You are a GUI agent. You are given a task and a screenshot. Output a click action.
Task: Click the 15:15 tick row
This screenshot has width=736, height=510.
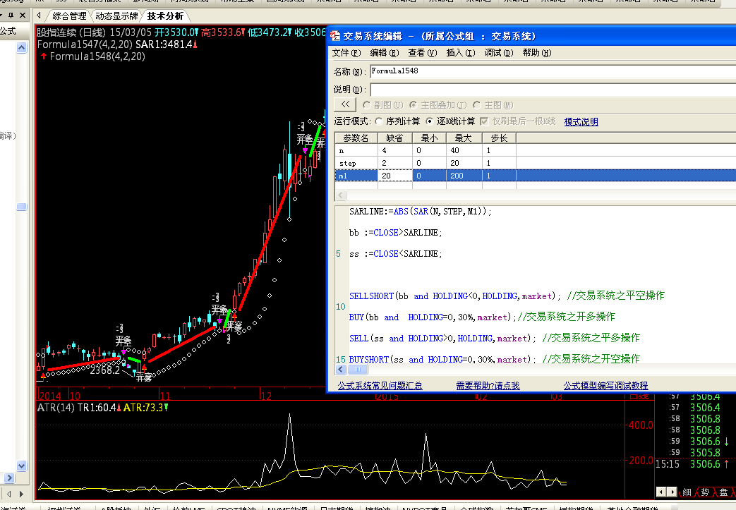click(694, 464)
